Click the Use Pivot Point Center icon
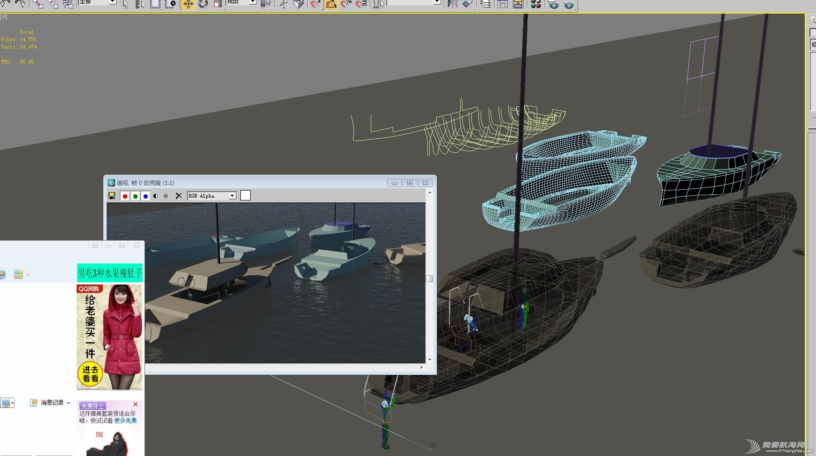816x456 pixels. (266, 4)
